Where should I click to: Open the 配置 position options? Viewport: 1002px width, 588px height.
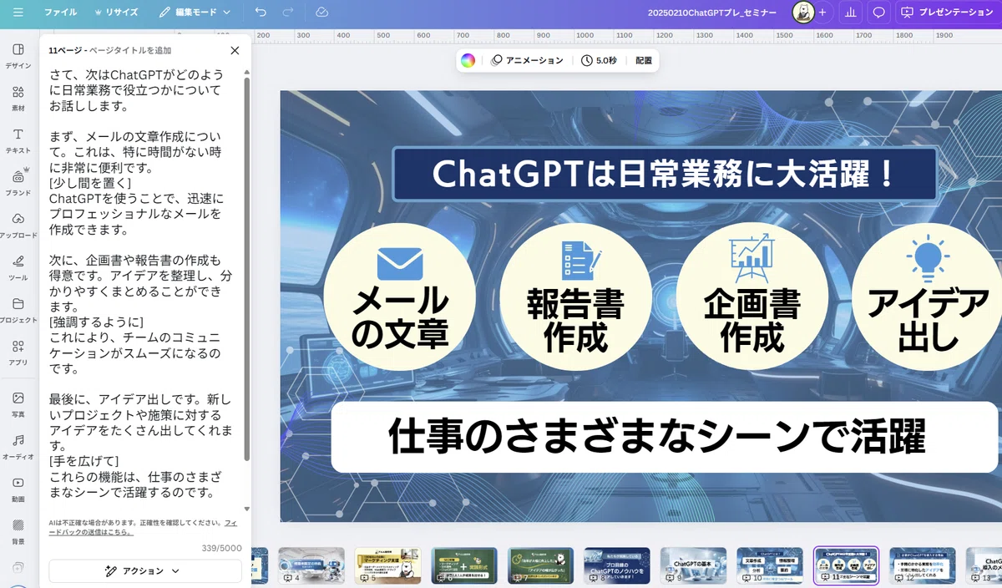coord(644,60)
